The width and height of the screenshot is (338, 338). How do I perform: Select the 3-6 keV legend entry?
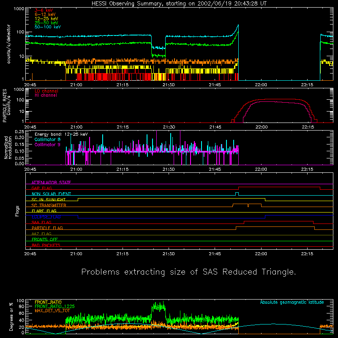tap(44, 10)
